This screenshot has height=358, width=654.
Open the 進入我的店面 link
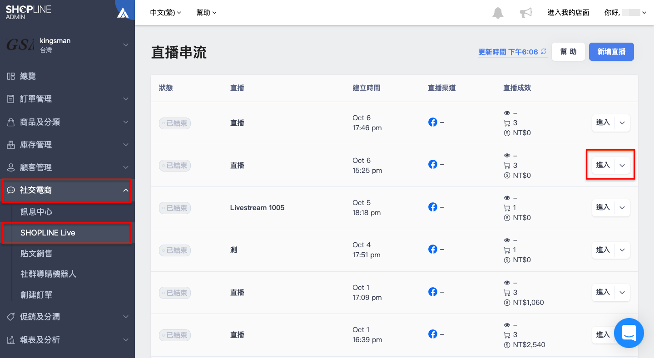pos(568,13)
